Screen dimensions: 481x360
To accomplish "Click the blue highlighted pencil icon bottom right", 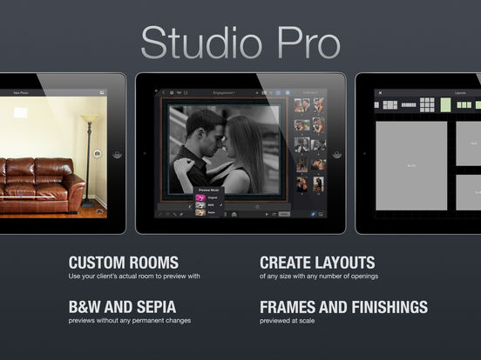I will (x=313, y=214).
